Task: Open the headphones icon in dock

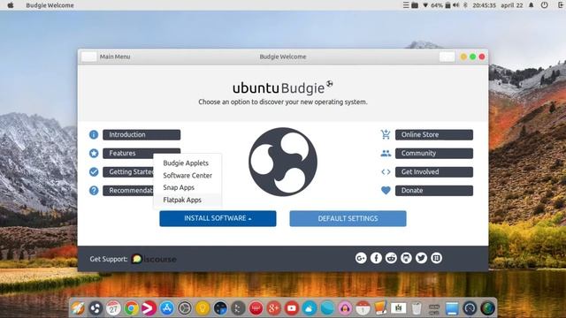Action: 345,308
